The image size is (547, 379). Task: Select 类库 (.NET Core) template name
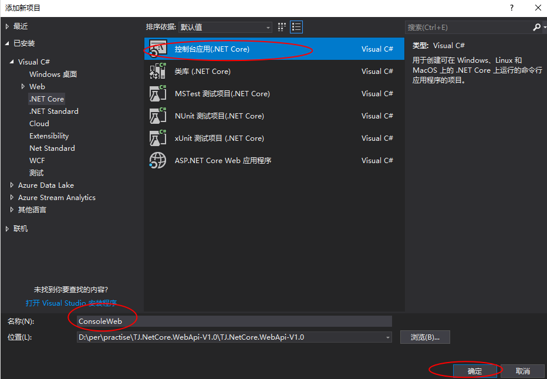pyautogui.click(x=202, y=72)
